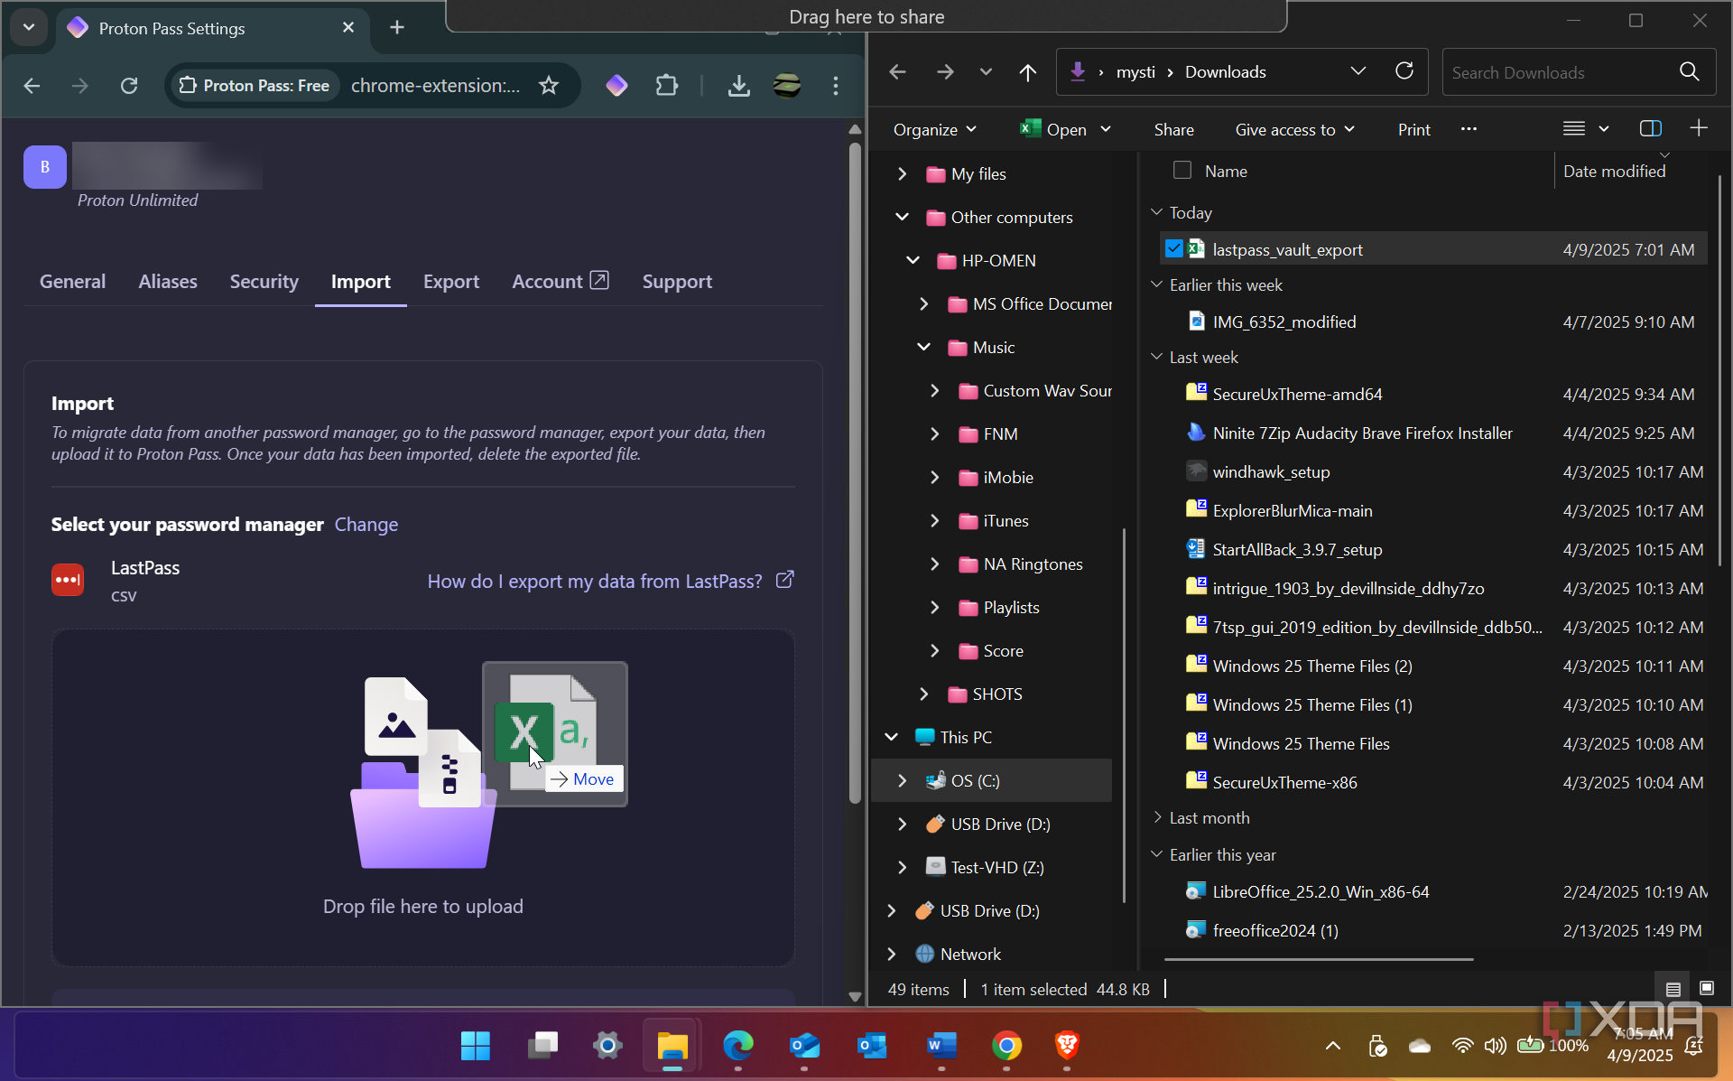Screen dimensions: 1733x1081
Task: Open the Account tab link
Action: click(x=560, y=281)
